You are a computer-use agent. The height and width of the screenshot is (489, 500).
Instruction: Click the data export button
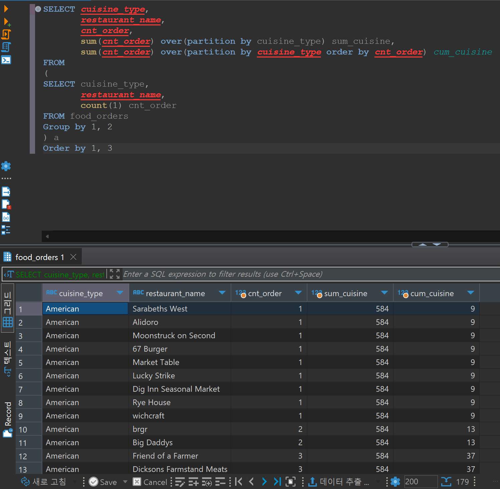click(x=338, y=482)
